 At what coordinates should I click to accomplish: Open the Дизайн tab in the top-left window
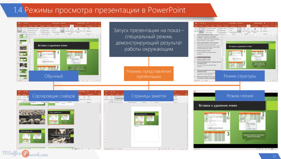point(36,26)
